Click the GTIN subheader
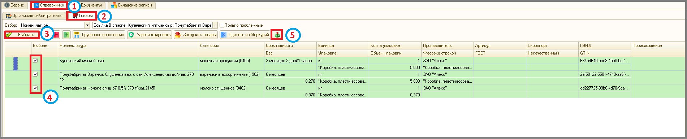The image size is (687, 139). (605, 53)
